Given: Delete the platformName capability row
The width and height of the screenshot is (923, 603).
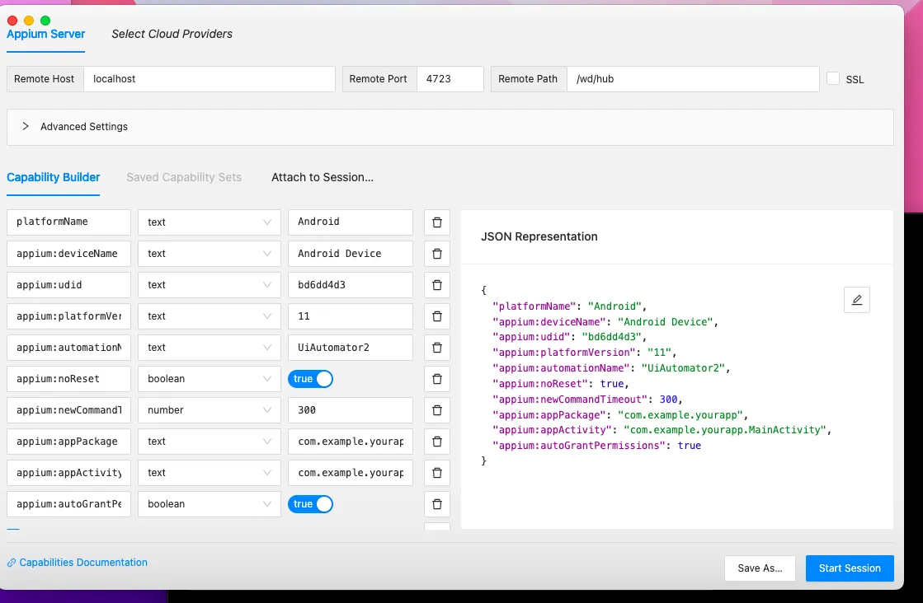Looking at the screenshot, I should (437, 222).
